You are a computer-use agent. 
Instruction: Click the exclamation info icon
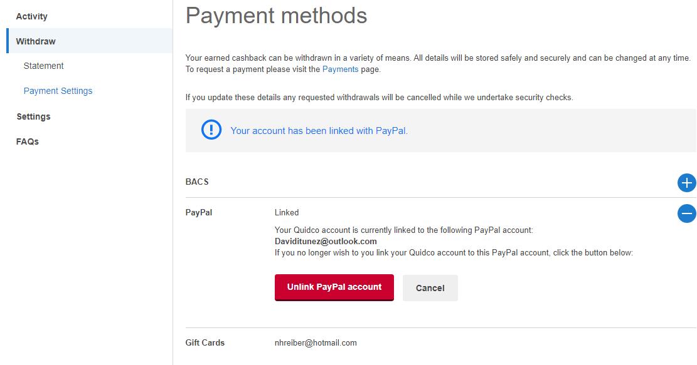pos(211,130)
